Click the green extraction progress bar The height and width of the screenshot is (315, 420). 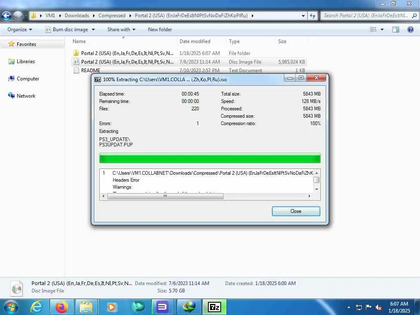point(210,158)
